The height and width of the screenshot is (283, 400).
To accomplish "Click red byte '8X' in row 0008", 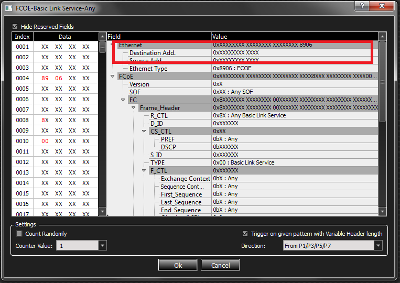I will (x=45, y=120).
